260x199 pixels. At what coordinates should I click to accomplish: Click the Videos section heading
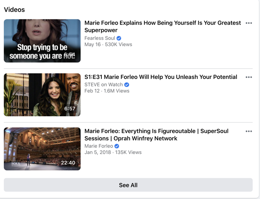(14, 10)
